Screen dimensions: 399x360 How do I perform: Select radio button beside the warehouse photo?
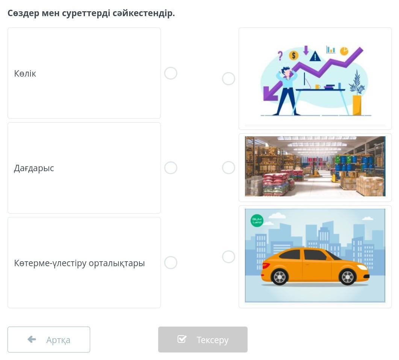pyautogui.click(x=228, y=167)
